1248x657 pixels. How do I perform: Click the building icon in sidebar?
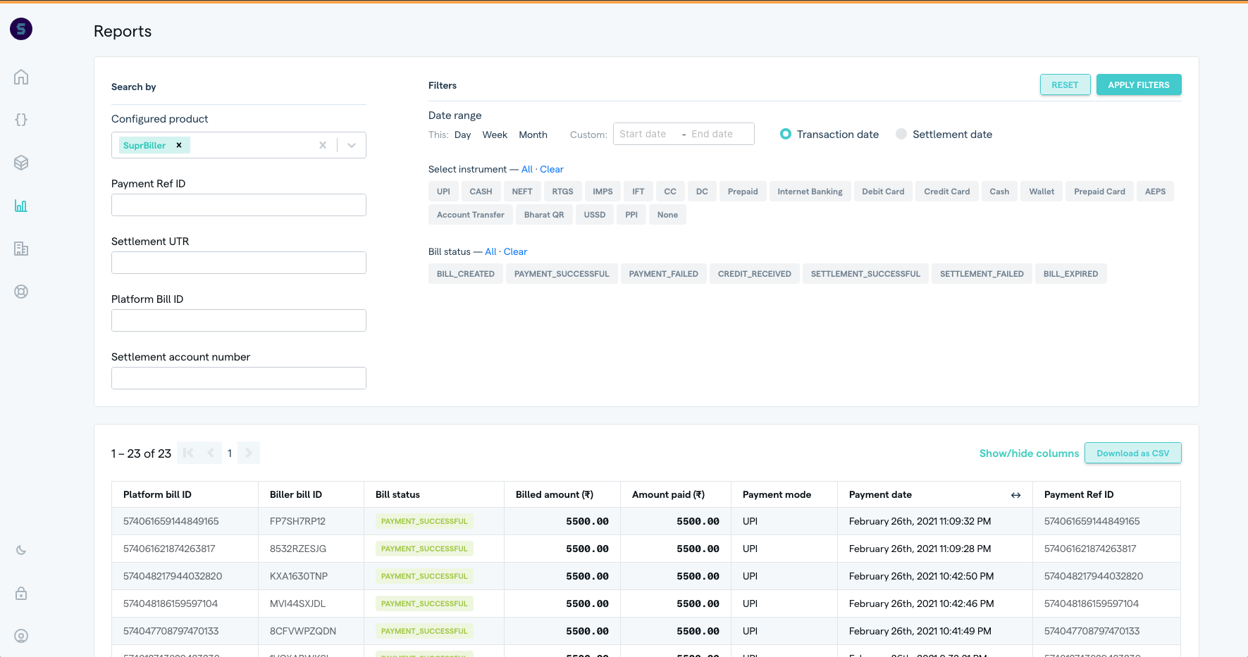(x=21, y=249)
